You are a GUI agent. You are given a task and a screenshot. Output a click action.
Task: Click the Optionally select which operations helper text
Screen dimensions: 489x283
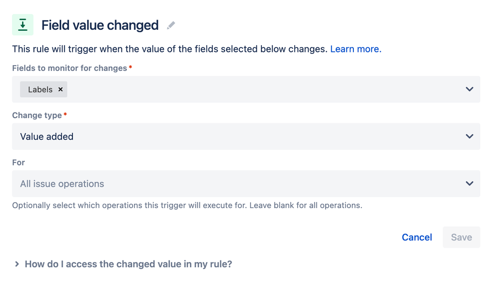pos(187,205)
